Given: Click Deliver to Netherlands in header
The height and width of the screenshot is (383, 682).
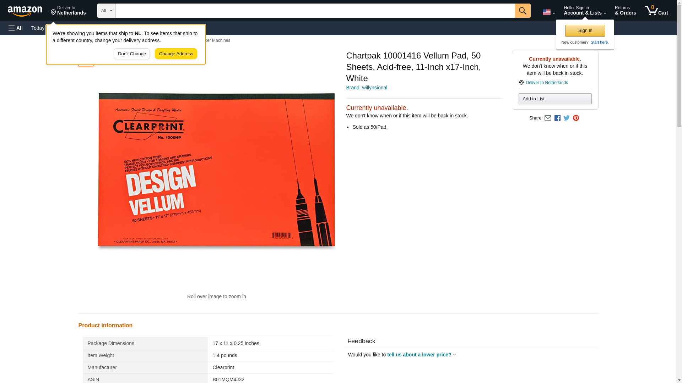Looking at the screenshot, I should 68,11.
